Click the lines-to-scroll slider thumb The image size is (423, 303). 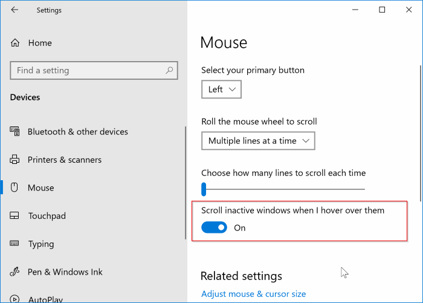click(x=204, y=189)
